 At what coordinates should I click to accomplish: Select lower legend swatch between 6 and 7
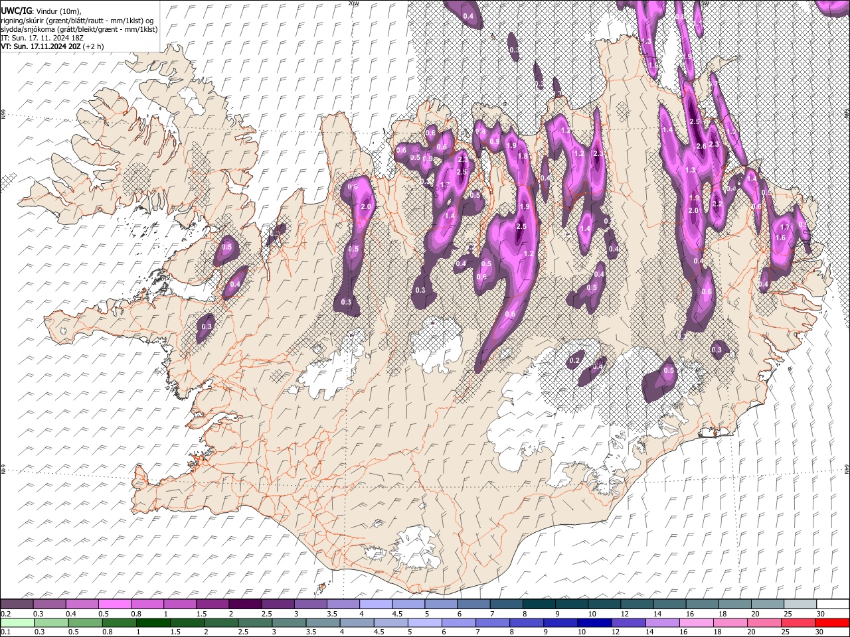point(459,623)
